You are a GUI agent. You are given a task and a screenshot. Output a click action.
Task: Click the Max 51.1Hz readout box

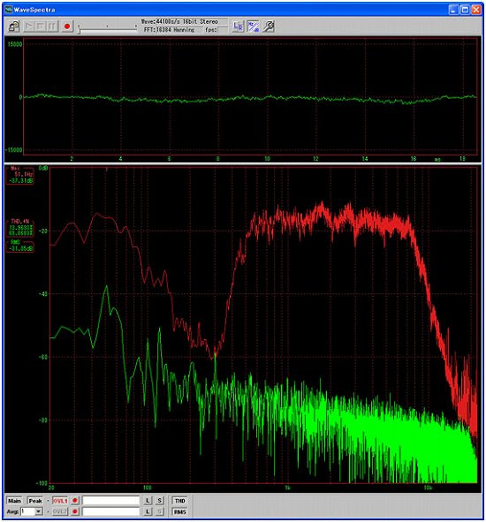pos(20,175)
